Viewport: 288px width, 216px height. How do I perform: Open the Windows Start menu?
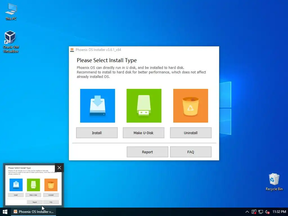coord(5,212)
